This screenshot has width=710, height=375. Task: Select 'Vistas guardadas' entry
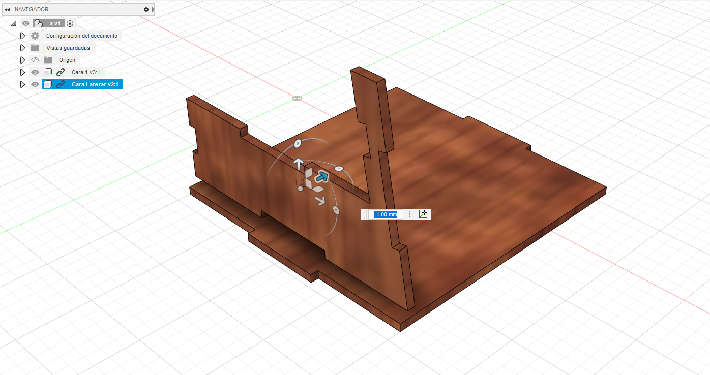tap(68, 48)
